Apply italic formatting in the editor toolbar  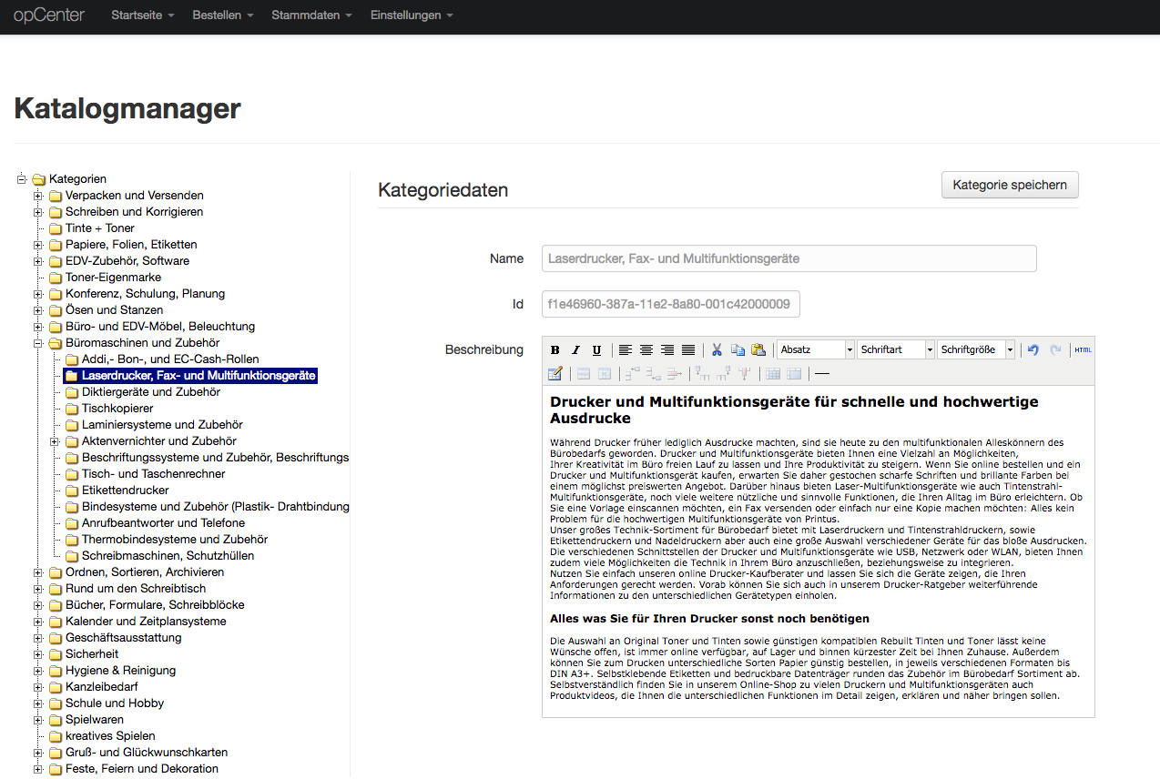575,350
